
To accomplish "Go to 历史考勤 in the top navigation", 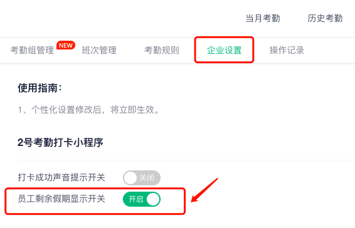I will 325,18.
